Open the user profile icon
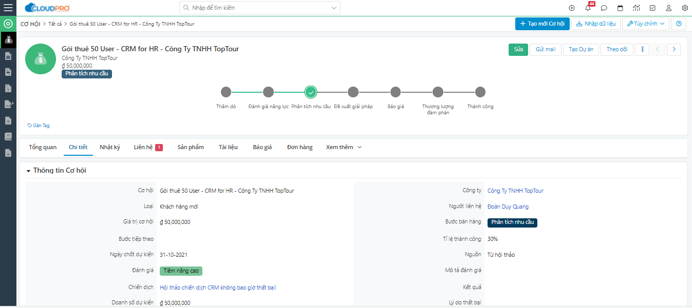 point(668,8)
